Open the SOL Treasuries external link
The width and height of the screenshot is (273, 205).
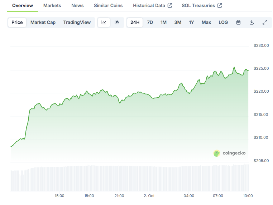coord(202,6)
